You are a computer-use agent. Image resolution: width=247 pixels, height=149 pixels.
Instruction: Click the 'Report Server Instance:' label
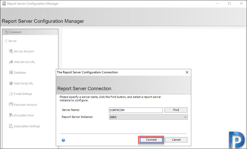tap(77, 117)
